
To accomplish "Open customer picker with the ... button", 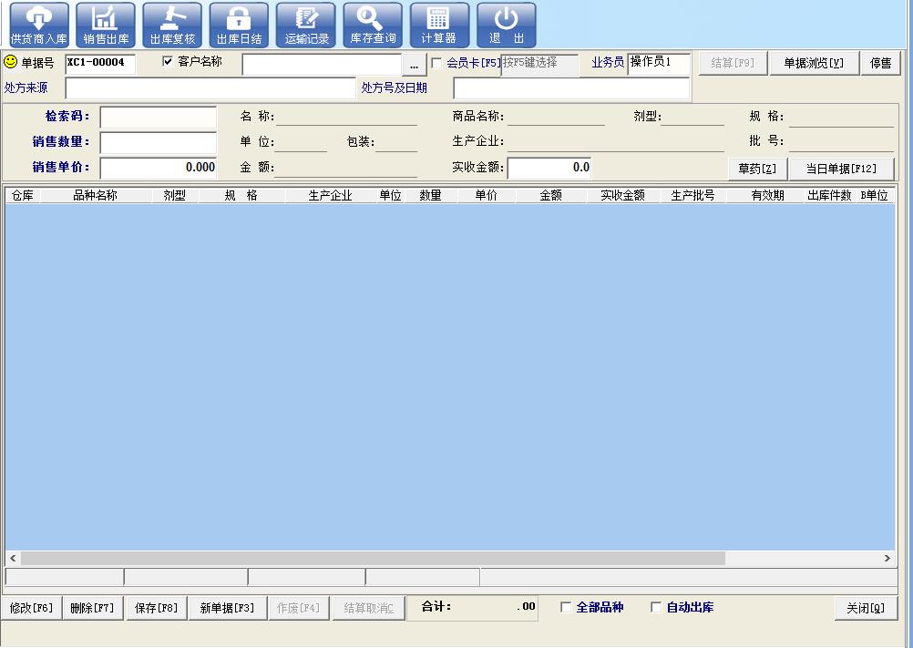I will 414,65.
